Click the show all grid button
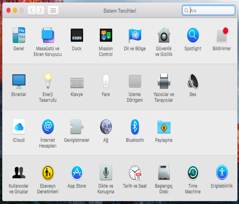This screenshot has height=204, width=239. (x=53, y=10)
